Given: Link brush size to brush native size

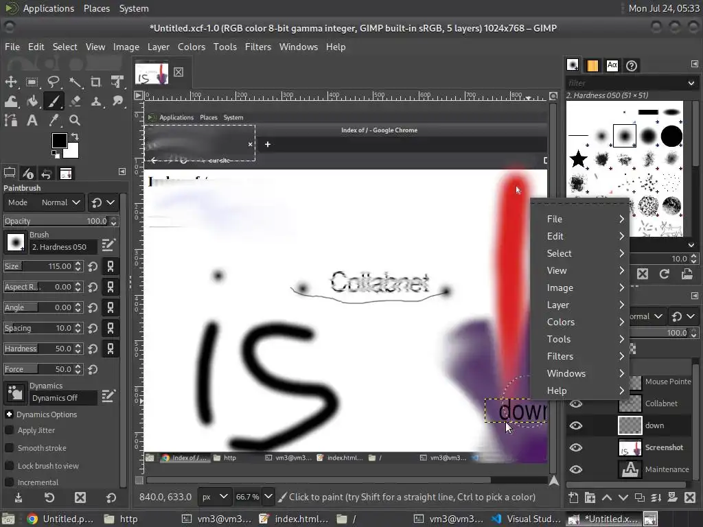Looking at the screenshot, I should click(111, 267).
